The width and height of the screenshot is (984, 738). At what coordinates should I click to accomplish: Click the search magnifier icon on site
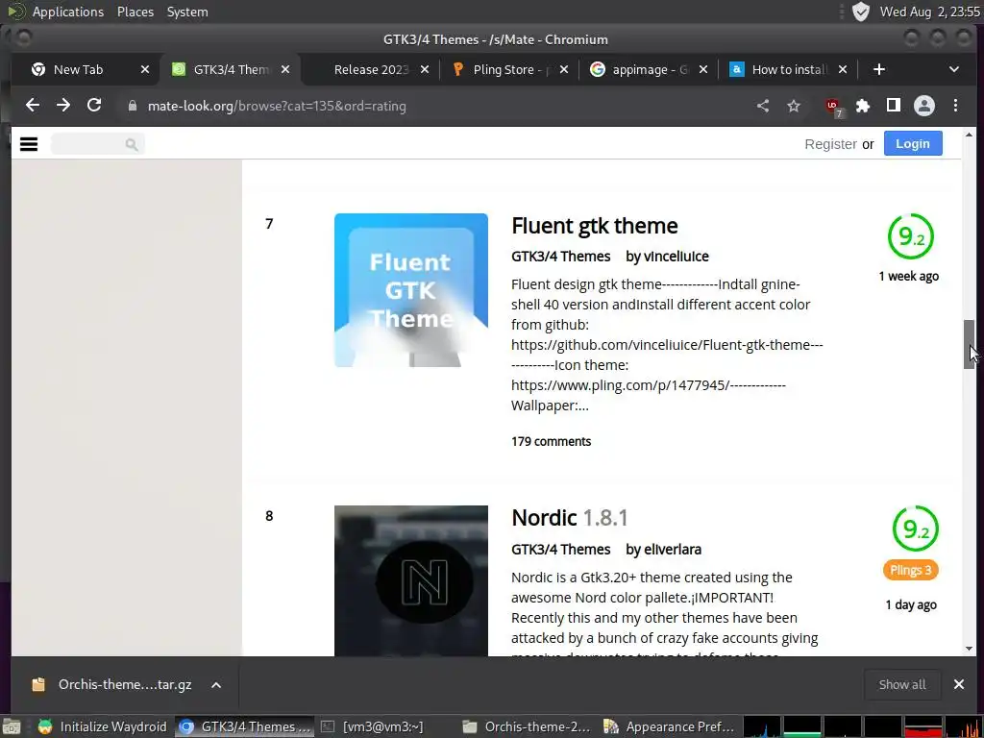[x=131, y=144]
